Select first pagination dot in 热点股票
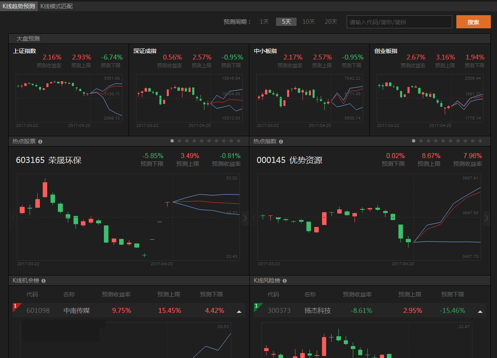The height and width of the screenshot is (358, 497). click(172, 141)
